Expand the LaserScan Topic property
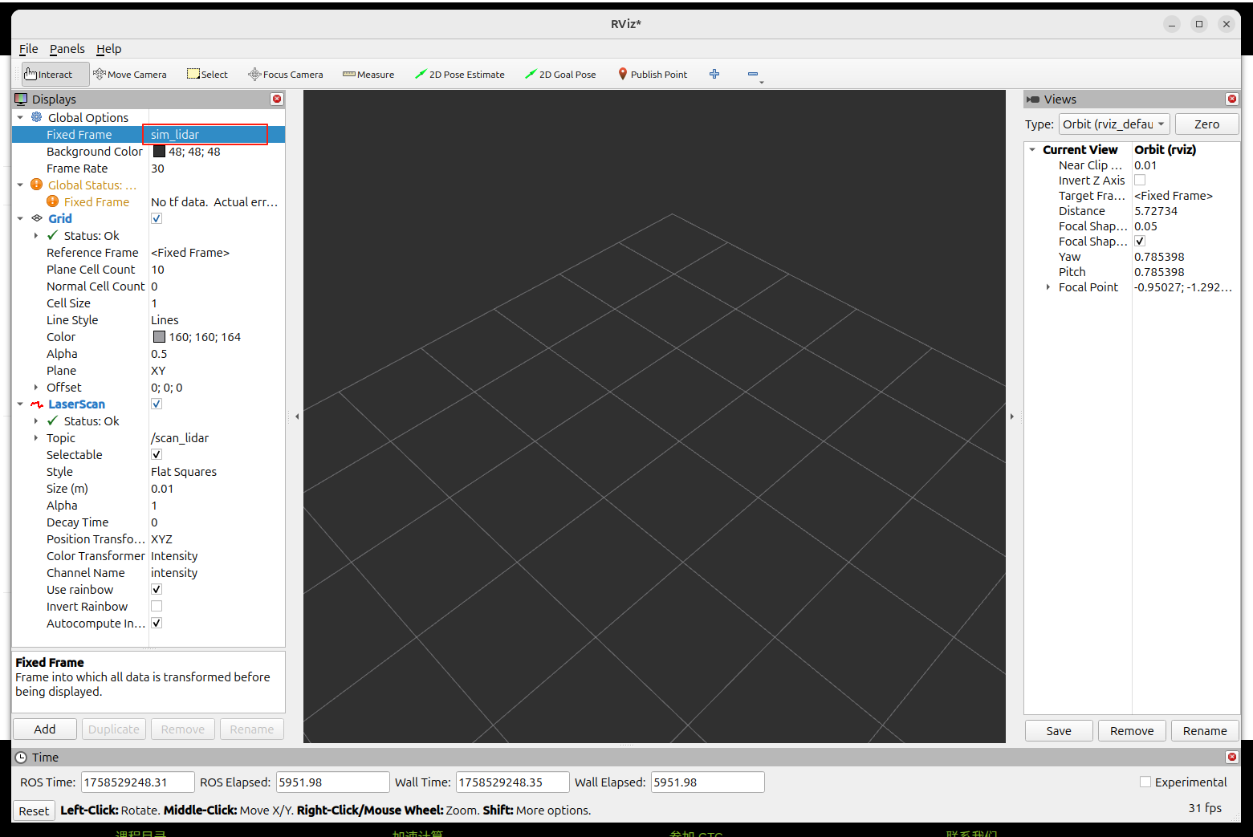This screenshot has height=837, width=1253. pyautogui.click(x=36, y=437)
